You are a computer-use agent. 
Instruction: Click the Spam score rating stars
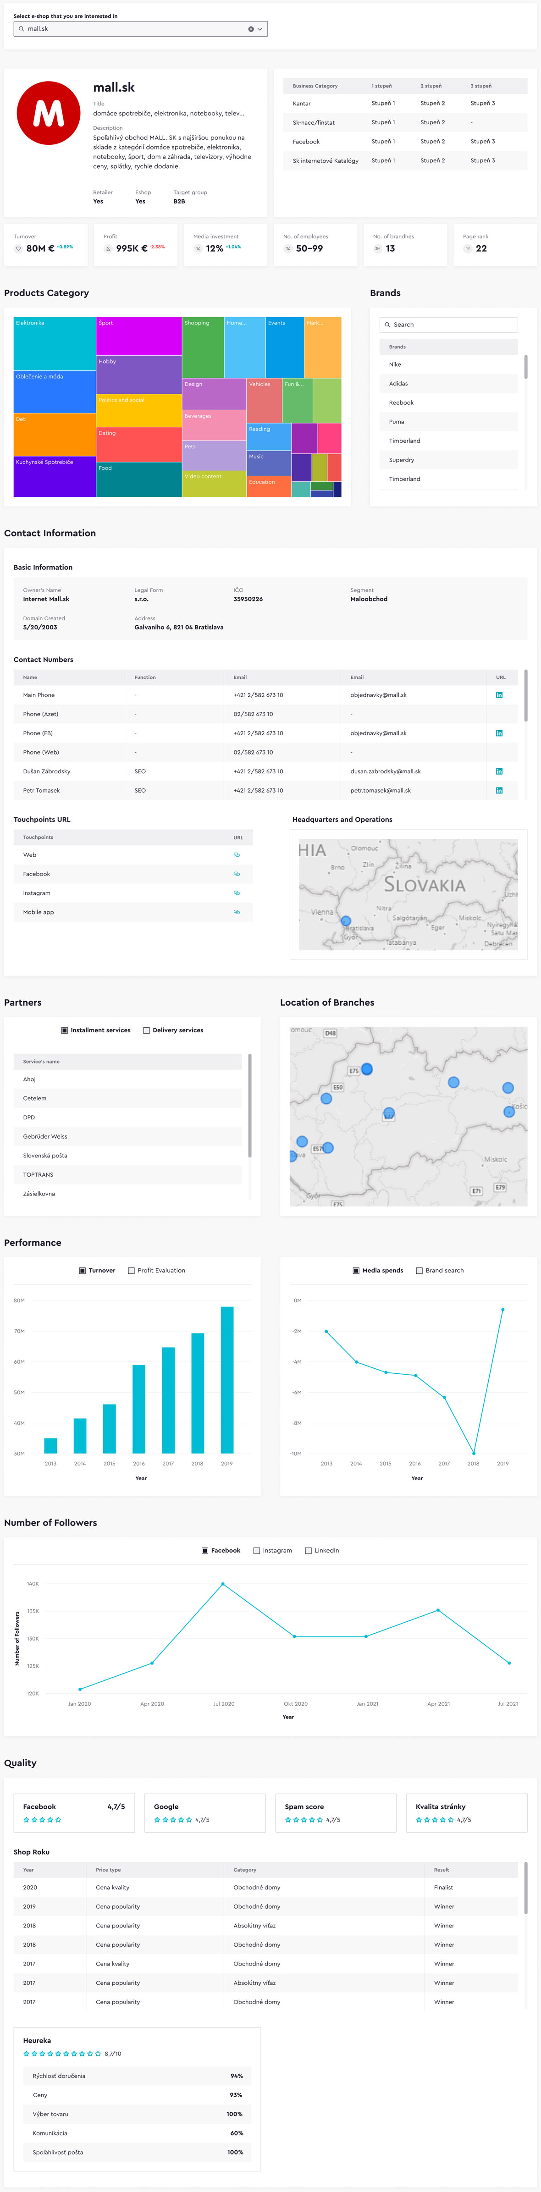(x=304, y=1820)
